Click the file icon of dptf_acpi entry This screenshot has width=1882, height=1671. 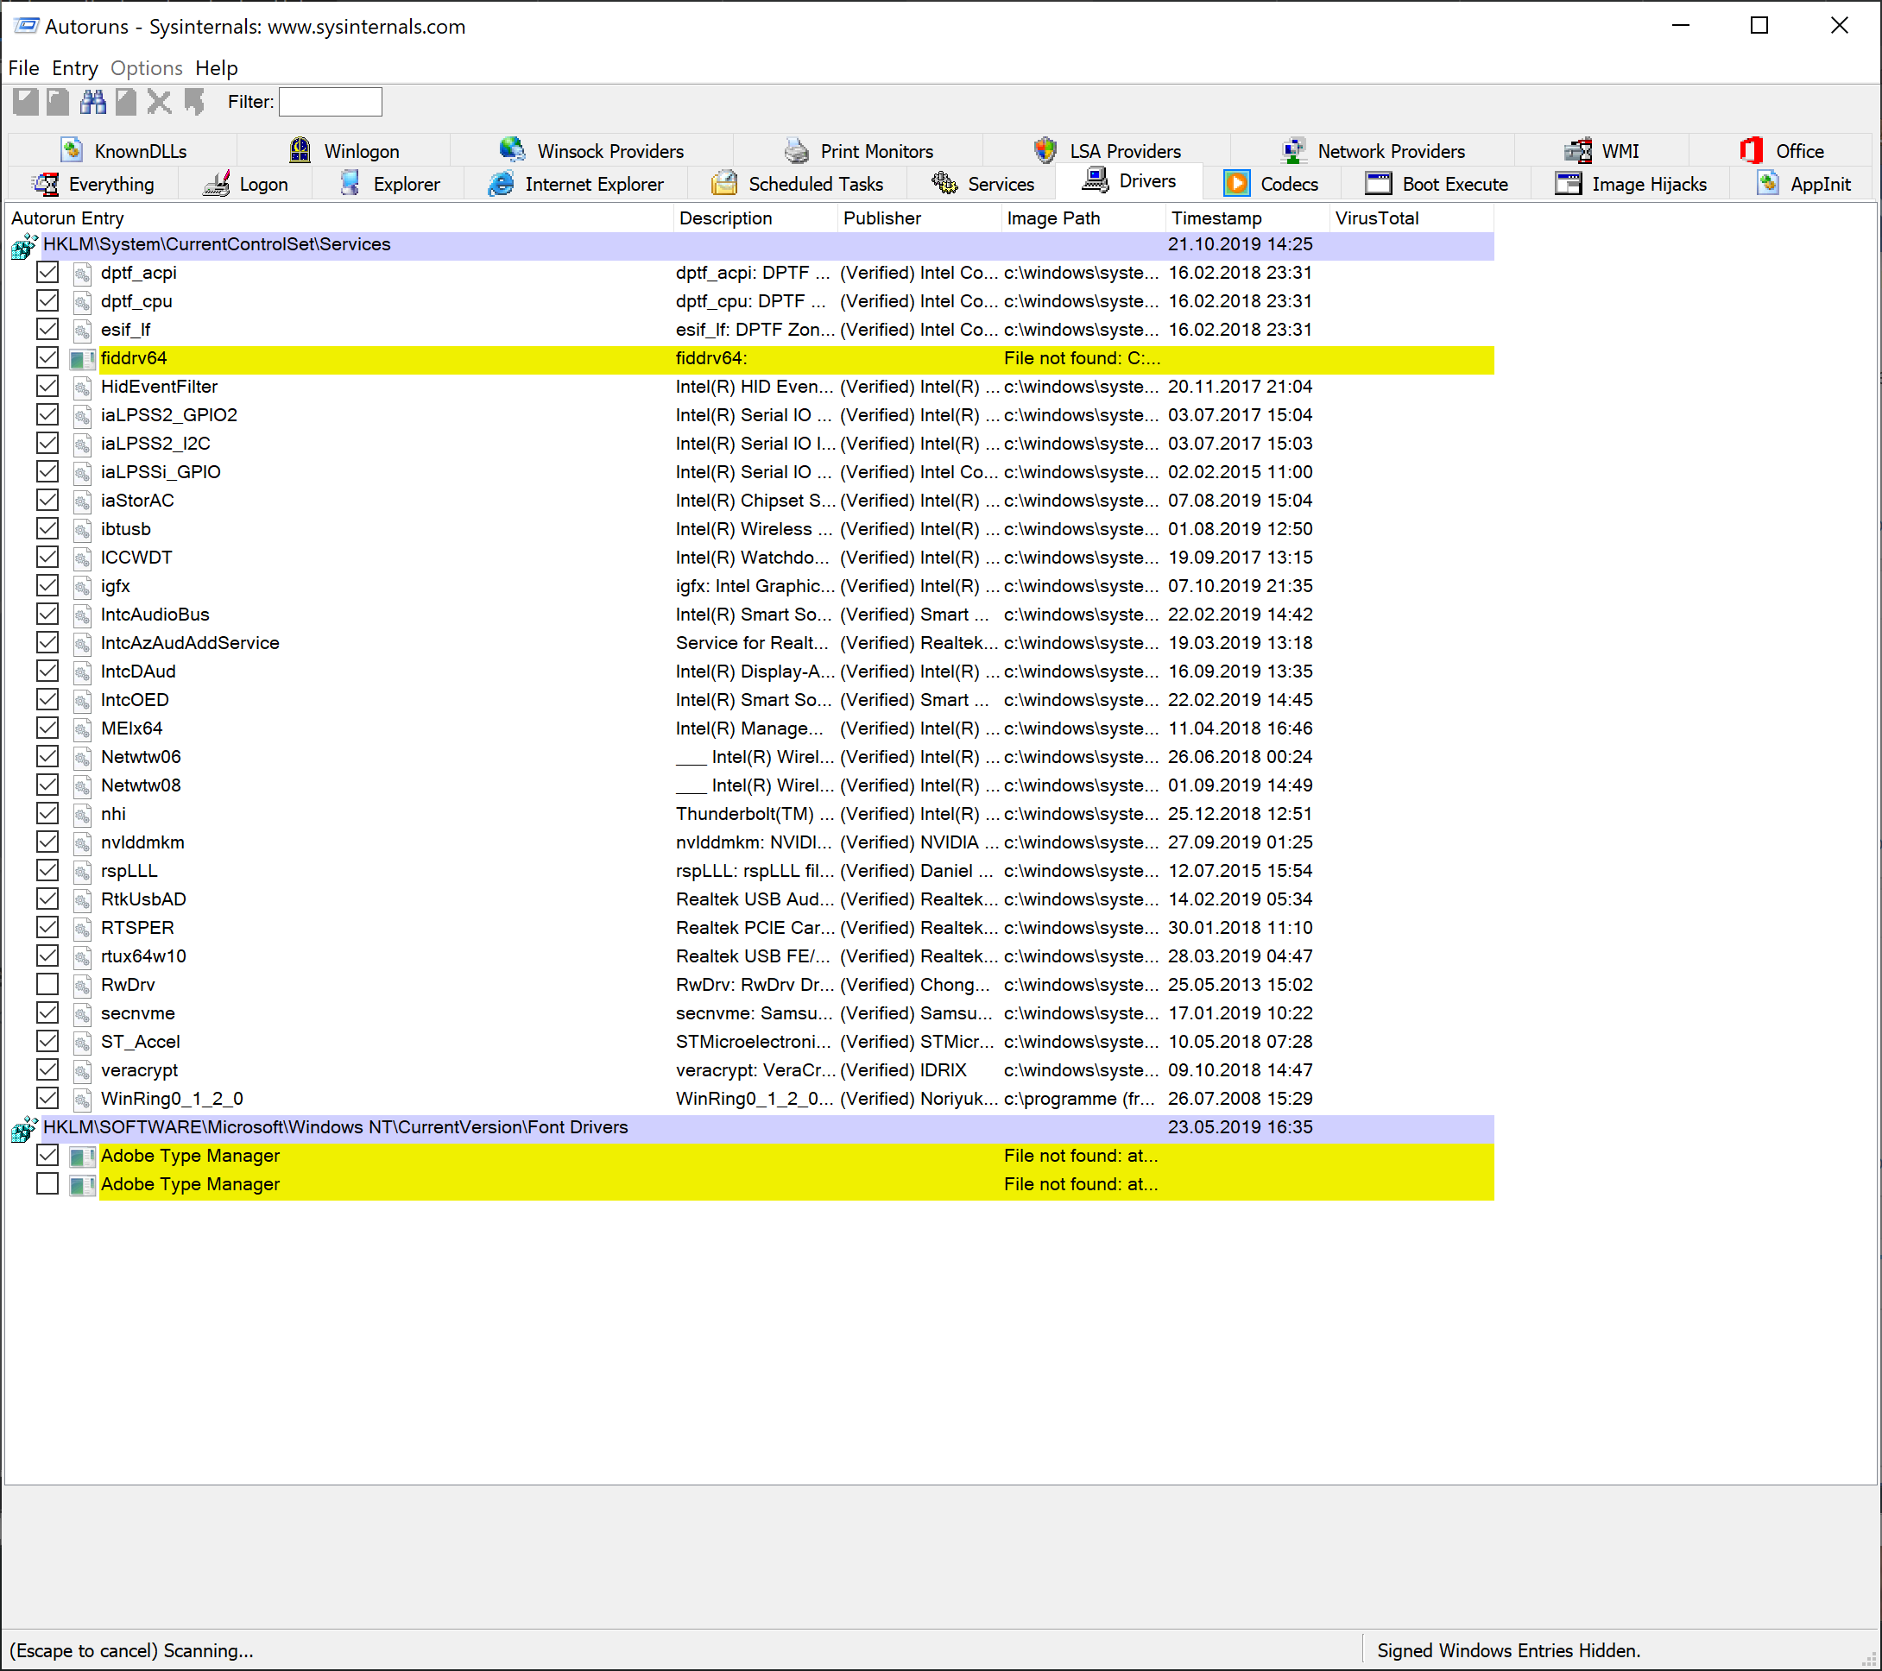pos(83,274)
